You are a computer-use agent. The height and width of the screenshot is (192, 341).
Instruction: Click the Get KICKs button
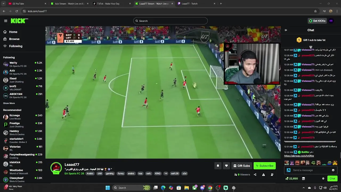[317, 21]
